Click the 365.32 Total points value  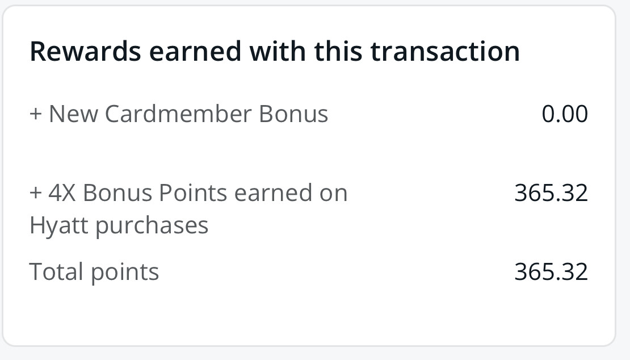pyautogui.click(x=551, y=271)
